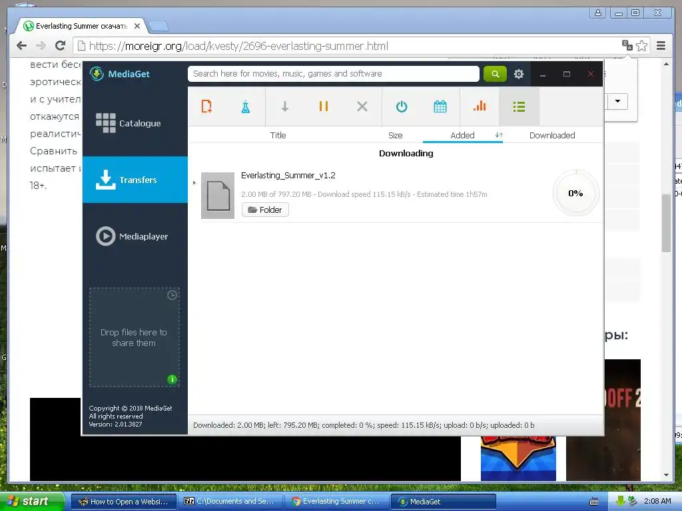Sort downloads by Size column
This screenshot has width=682, height=511.
tap(396, 135)
